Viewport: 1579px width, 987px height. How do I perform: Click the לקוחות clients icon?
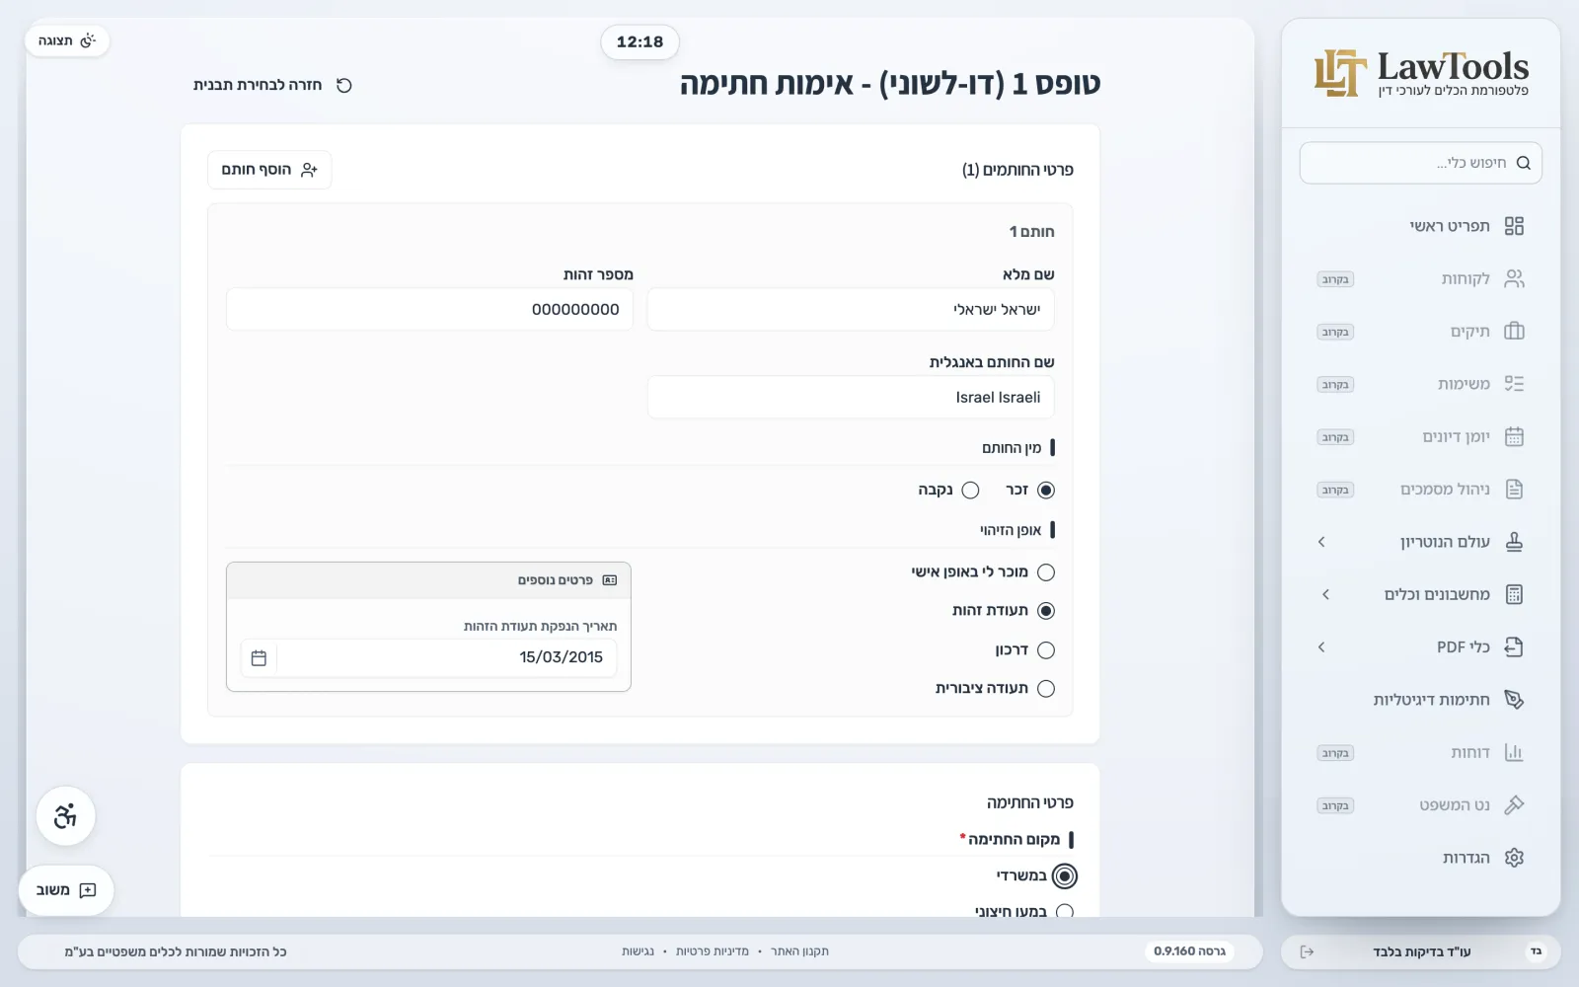tap(1514, 278)
